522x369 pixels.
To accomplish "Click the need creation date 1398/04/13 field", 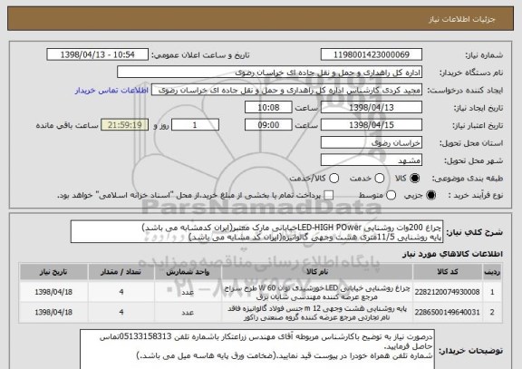I will (x=372, y=107).
